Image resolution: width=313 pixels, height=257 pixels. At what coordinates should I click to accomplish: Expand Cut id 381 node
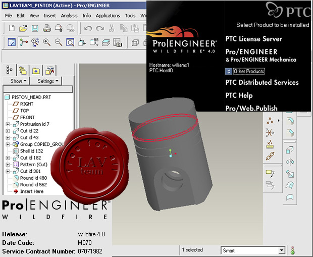8,171
